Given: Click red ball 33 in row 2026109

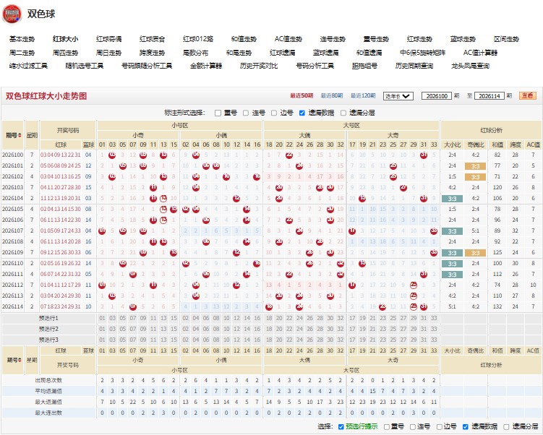Looking at the screenshot, I should point(434,253).
